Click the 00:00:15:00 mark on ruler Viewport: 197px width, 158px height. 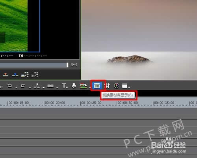point(19,103)
